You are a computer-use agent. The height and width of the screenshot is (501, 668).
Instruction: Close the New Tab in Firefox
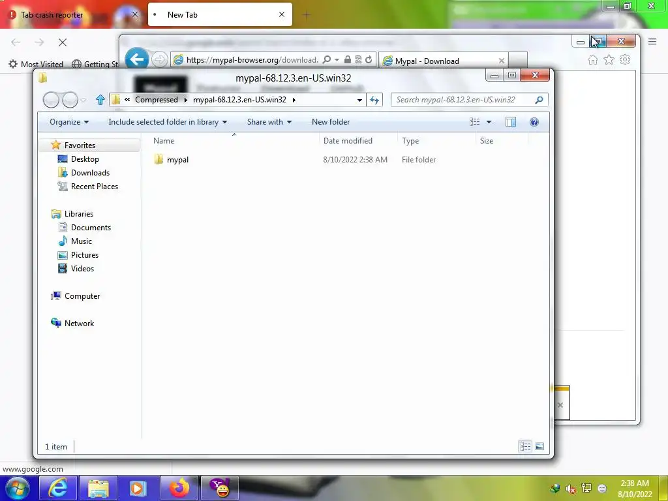tap(282, 14)
